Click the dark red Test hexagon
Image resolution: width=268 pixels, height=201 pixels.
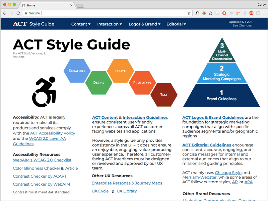point(164,95)
